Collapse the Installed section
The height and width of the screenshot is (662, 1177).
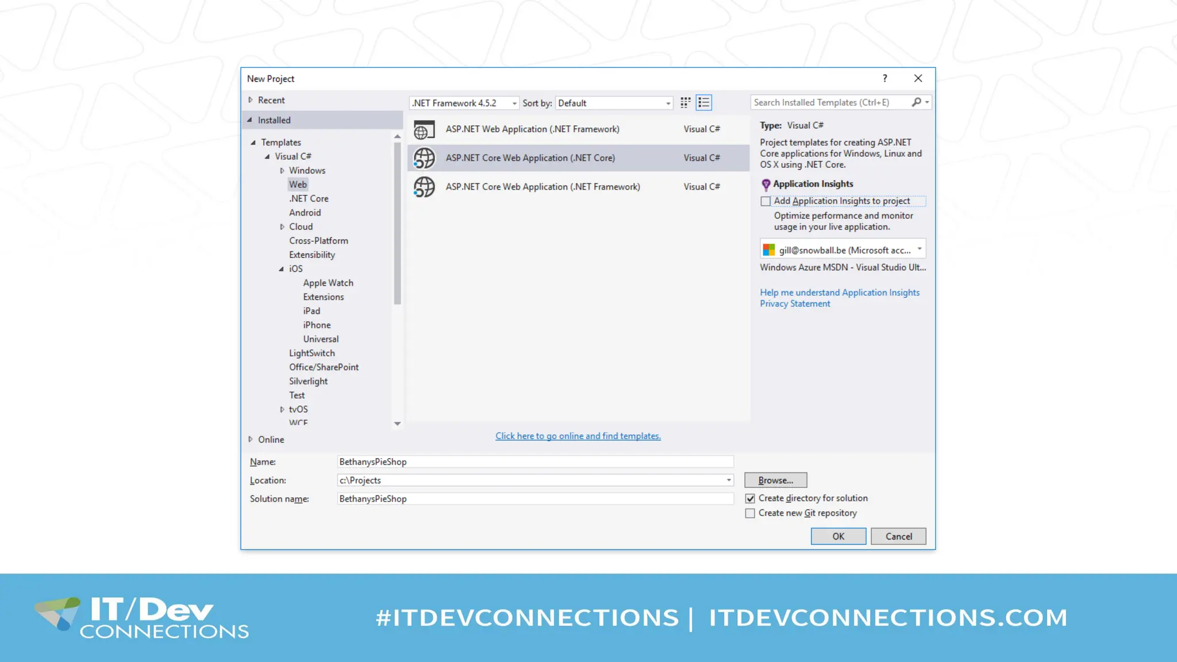[x=250, y=120]
